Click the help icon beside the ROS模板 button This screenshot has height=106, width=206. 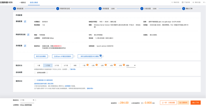pyautogui.click(x=103, y=56)
